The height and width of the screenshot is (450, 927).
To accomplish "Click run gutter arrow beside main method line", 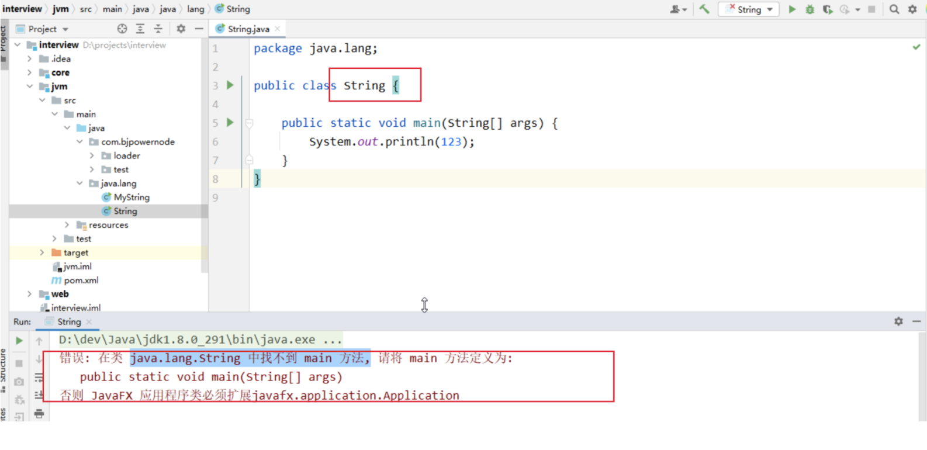I will coord(230,123).
